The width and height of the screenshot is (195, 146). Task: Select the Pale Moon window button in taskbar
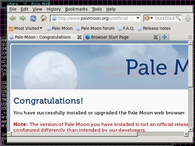pos(37,4)
